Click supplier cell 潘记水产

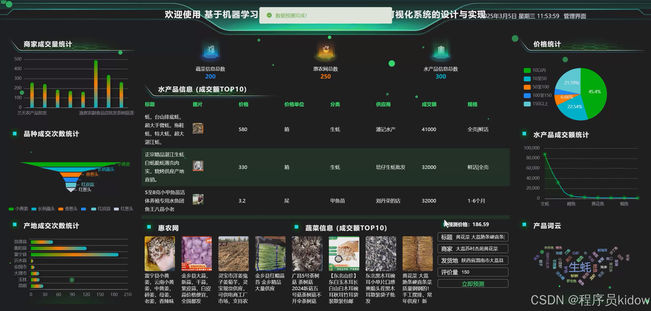click(386, 129)
